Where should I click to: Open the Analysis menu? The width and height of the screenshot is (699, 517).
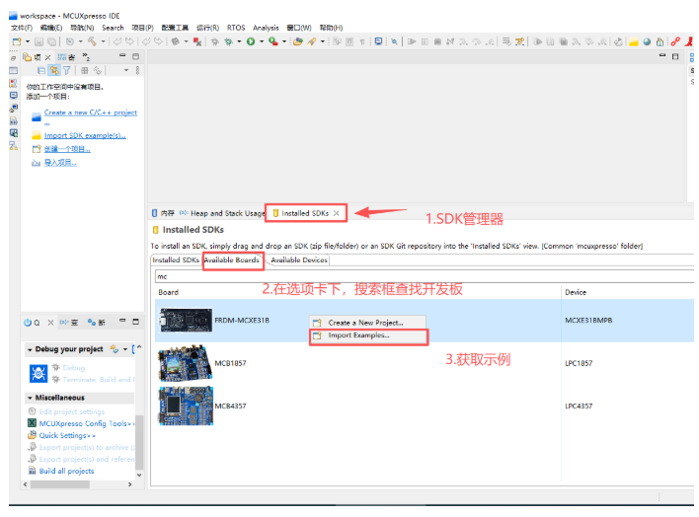coord(266,28)
